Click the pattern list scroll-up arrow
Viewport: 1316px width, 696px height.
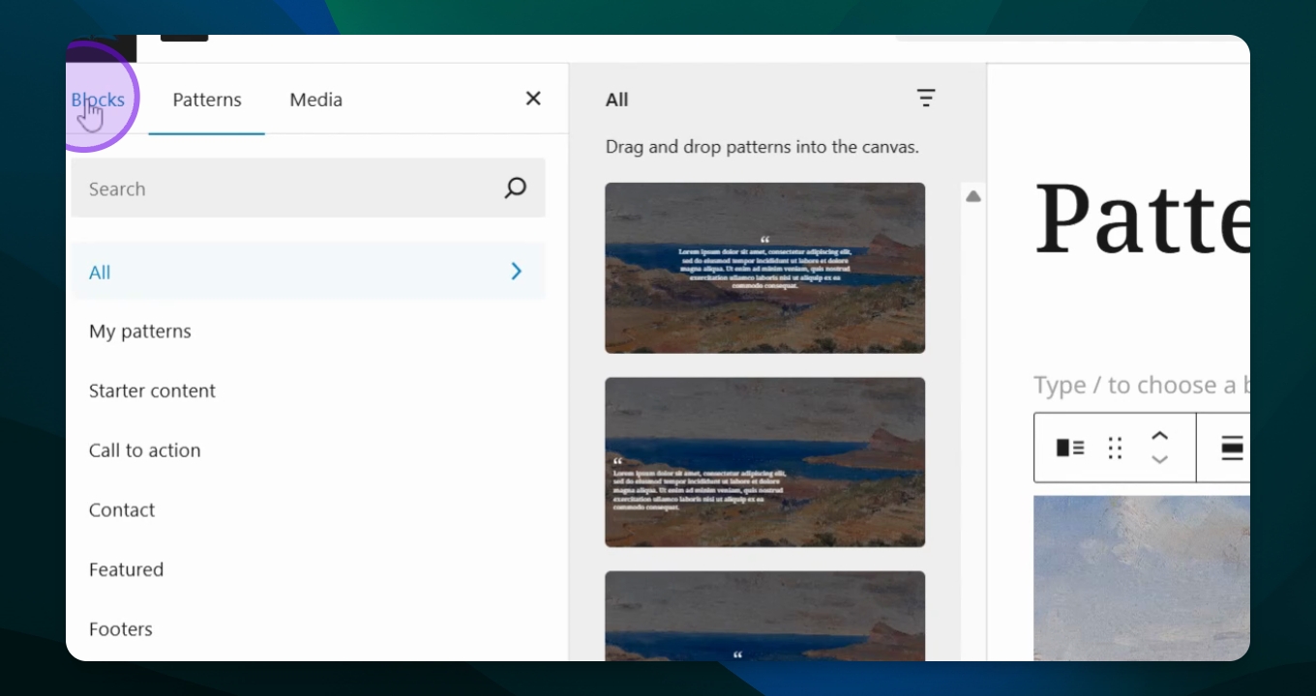coord(973,196)
